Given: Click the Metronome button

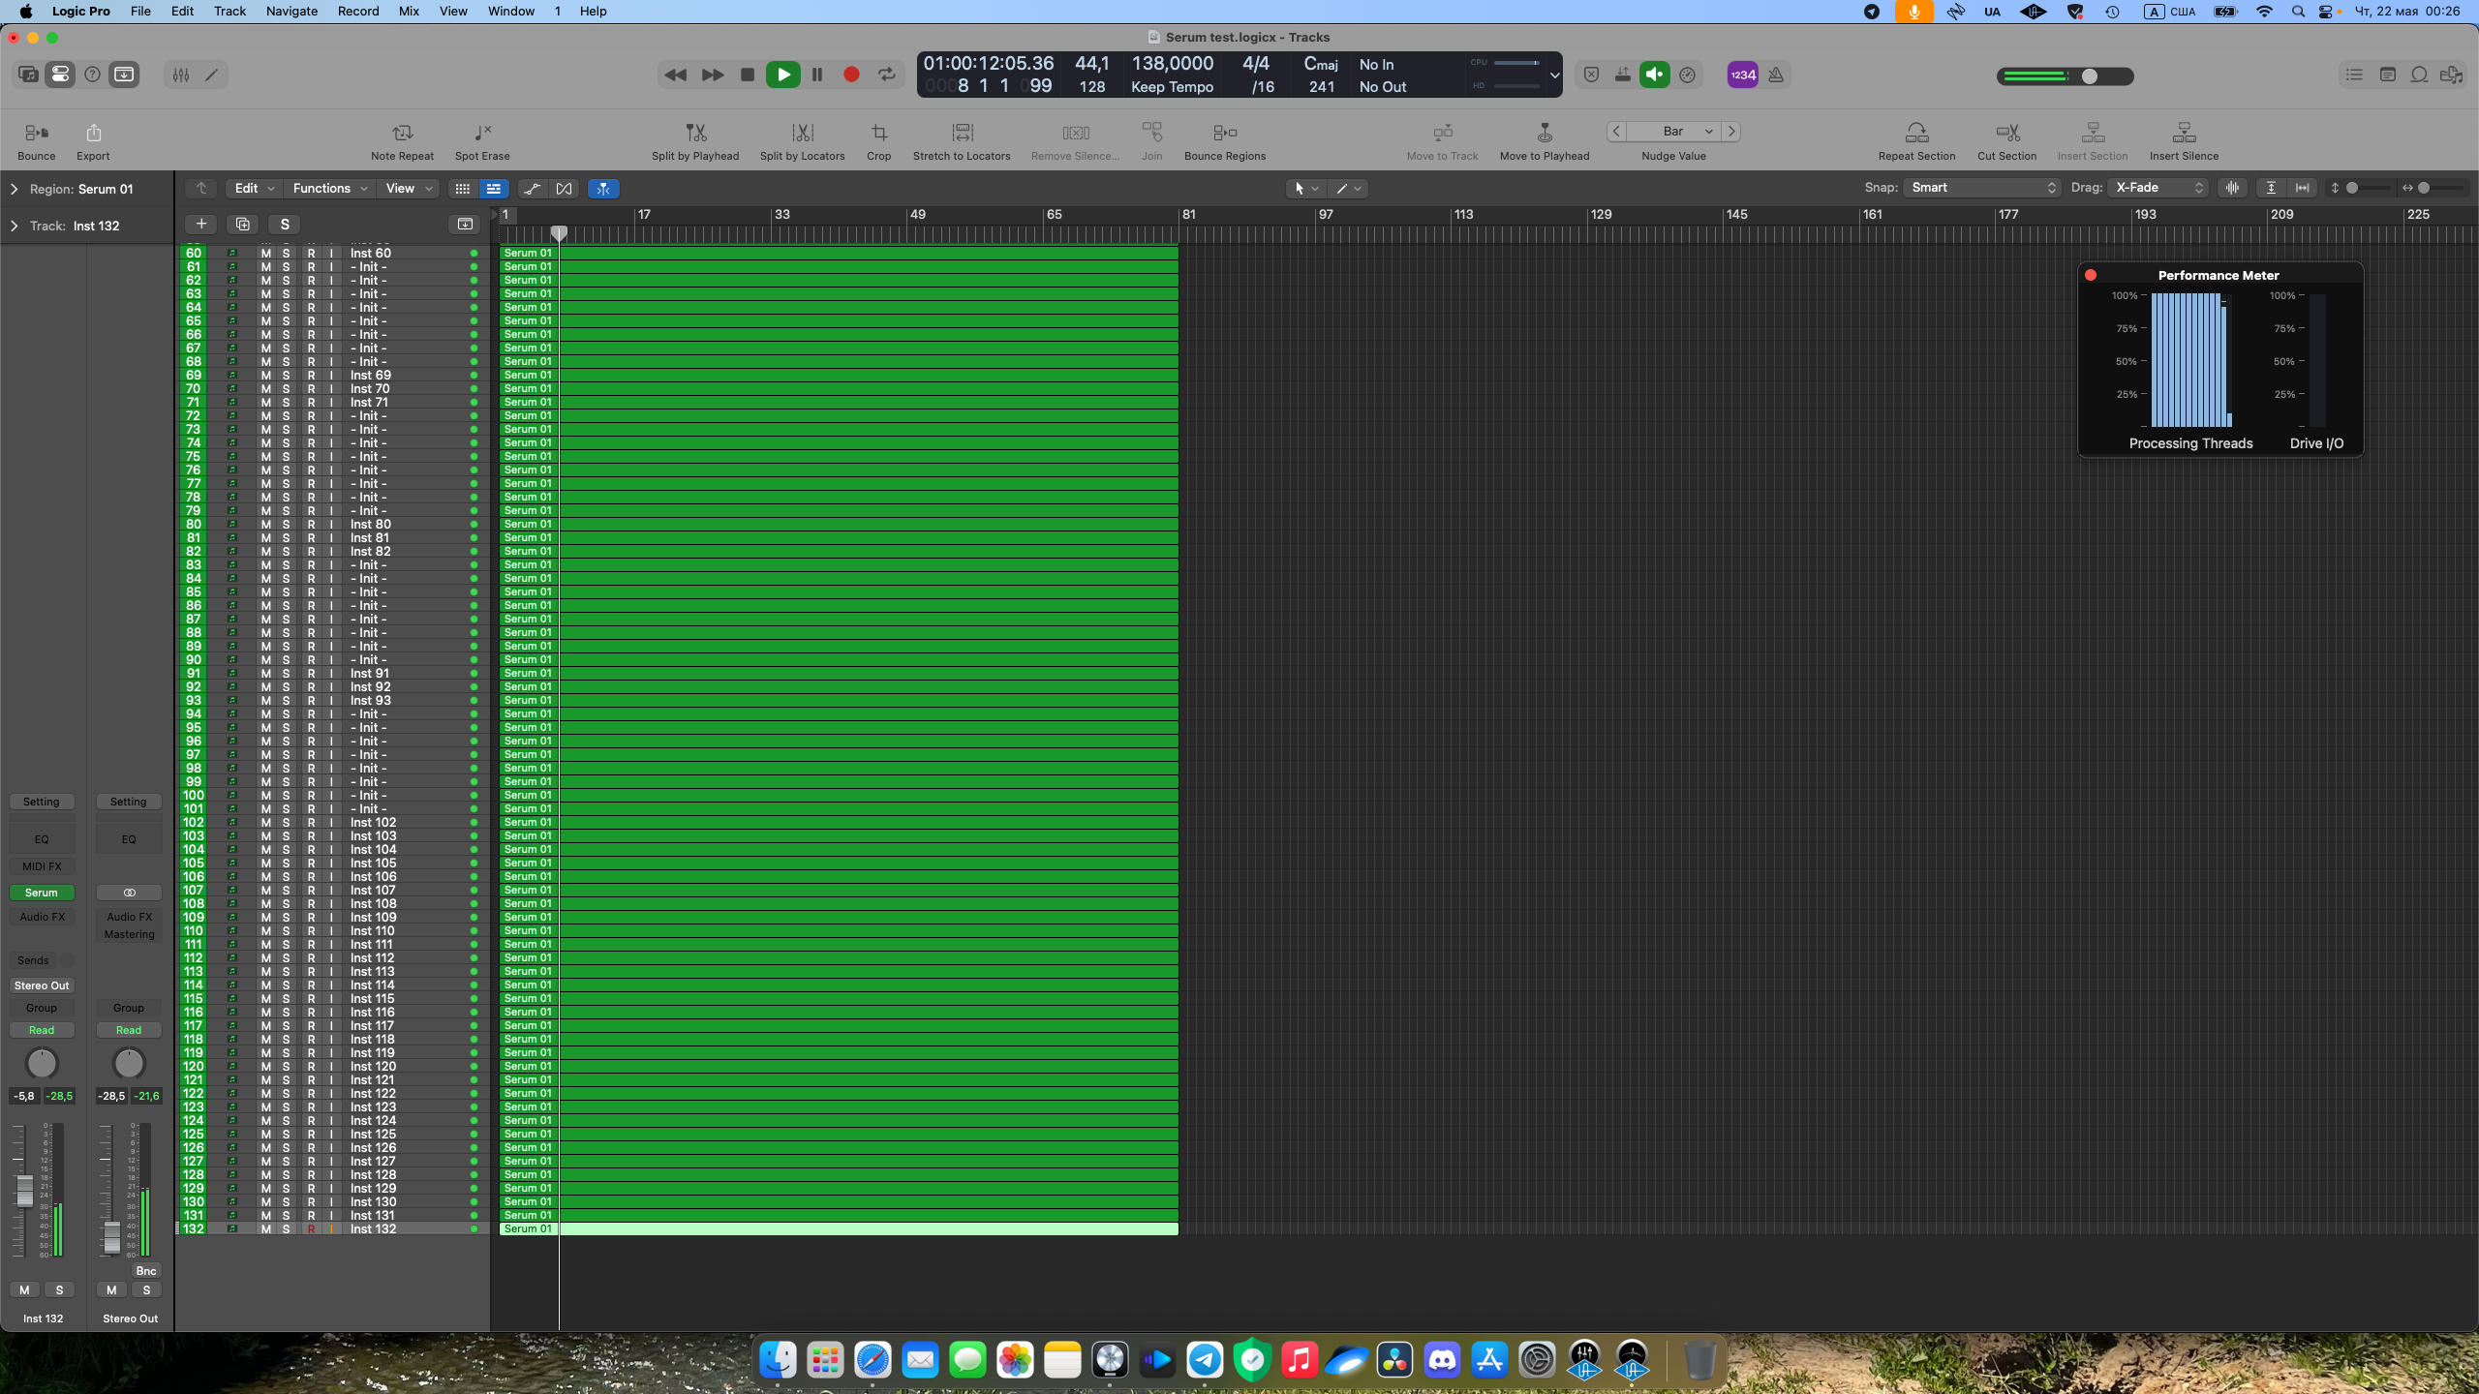Looking at the screenshot, I should click(x=1776, y=75).
